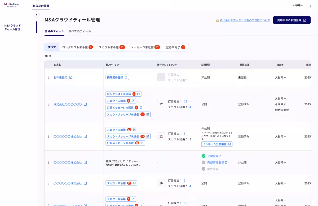Click the 売却案件の新規登録 button
The image size is (318, 206).
pyautogui.click(x=292, y=20)
